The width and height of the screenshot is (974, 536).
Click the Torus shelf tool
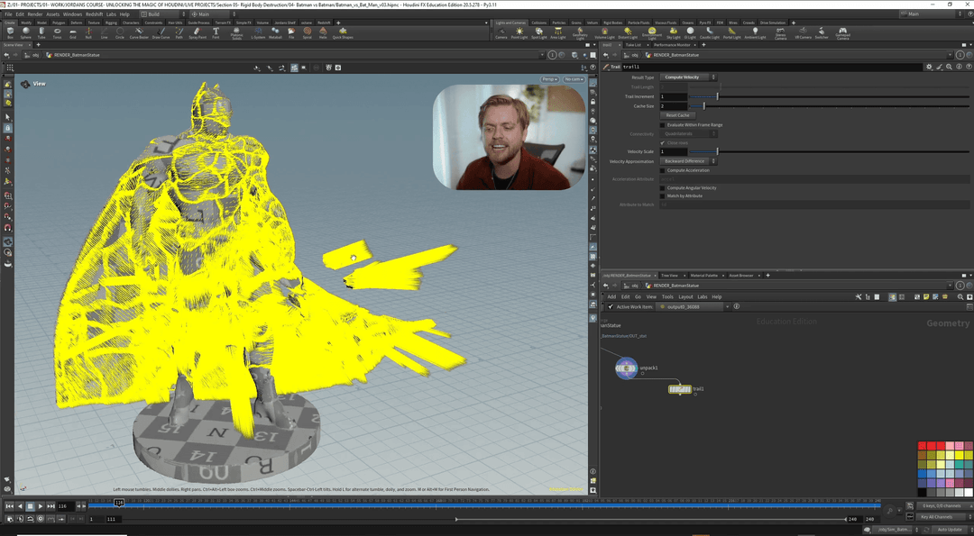57,32
